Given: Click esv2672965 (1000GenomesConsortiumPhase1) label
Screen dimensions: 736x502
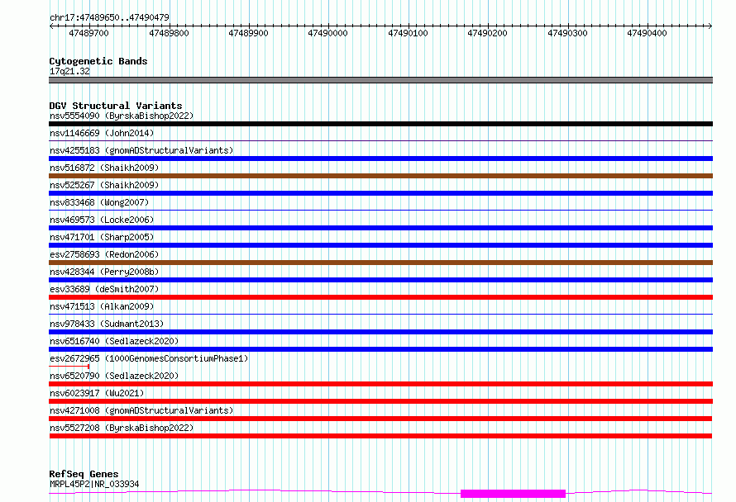Looking at the screenshot, I should point(149,358).
